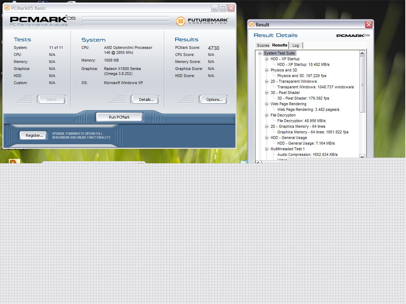Click the Futuremark orange logo icon

tap(180, 21)
